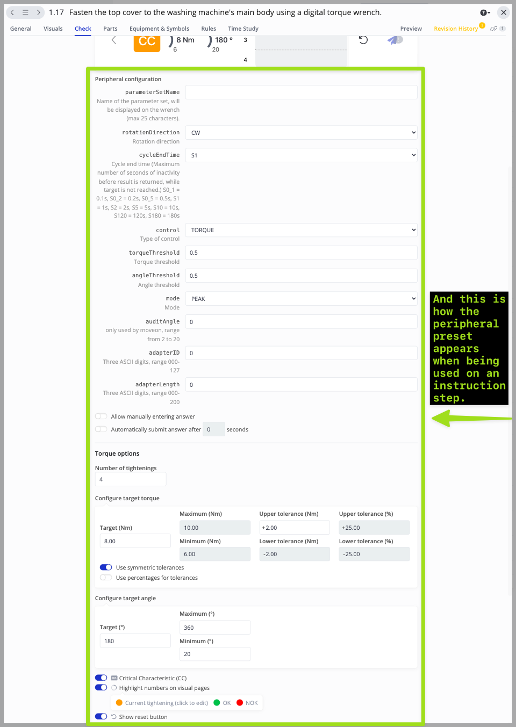Turn off Use symmetric tolerances

tap(106, 567)
